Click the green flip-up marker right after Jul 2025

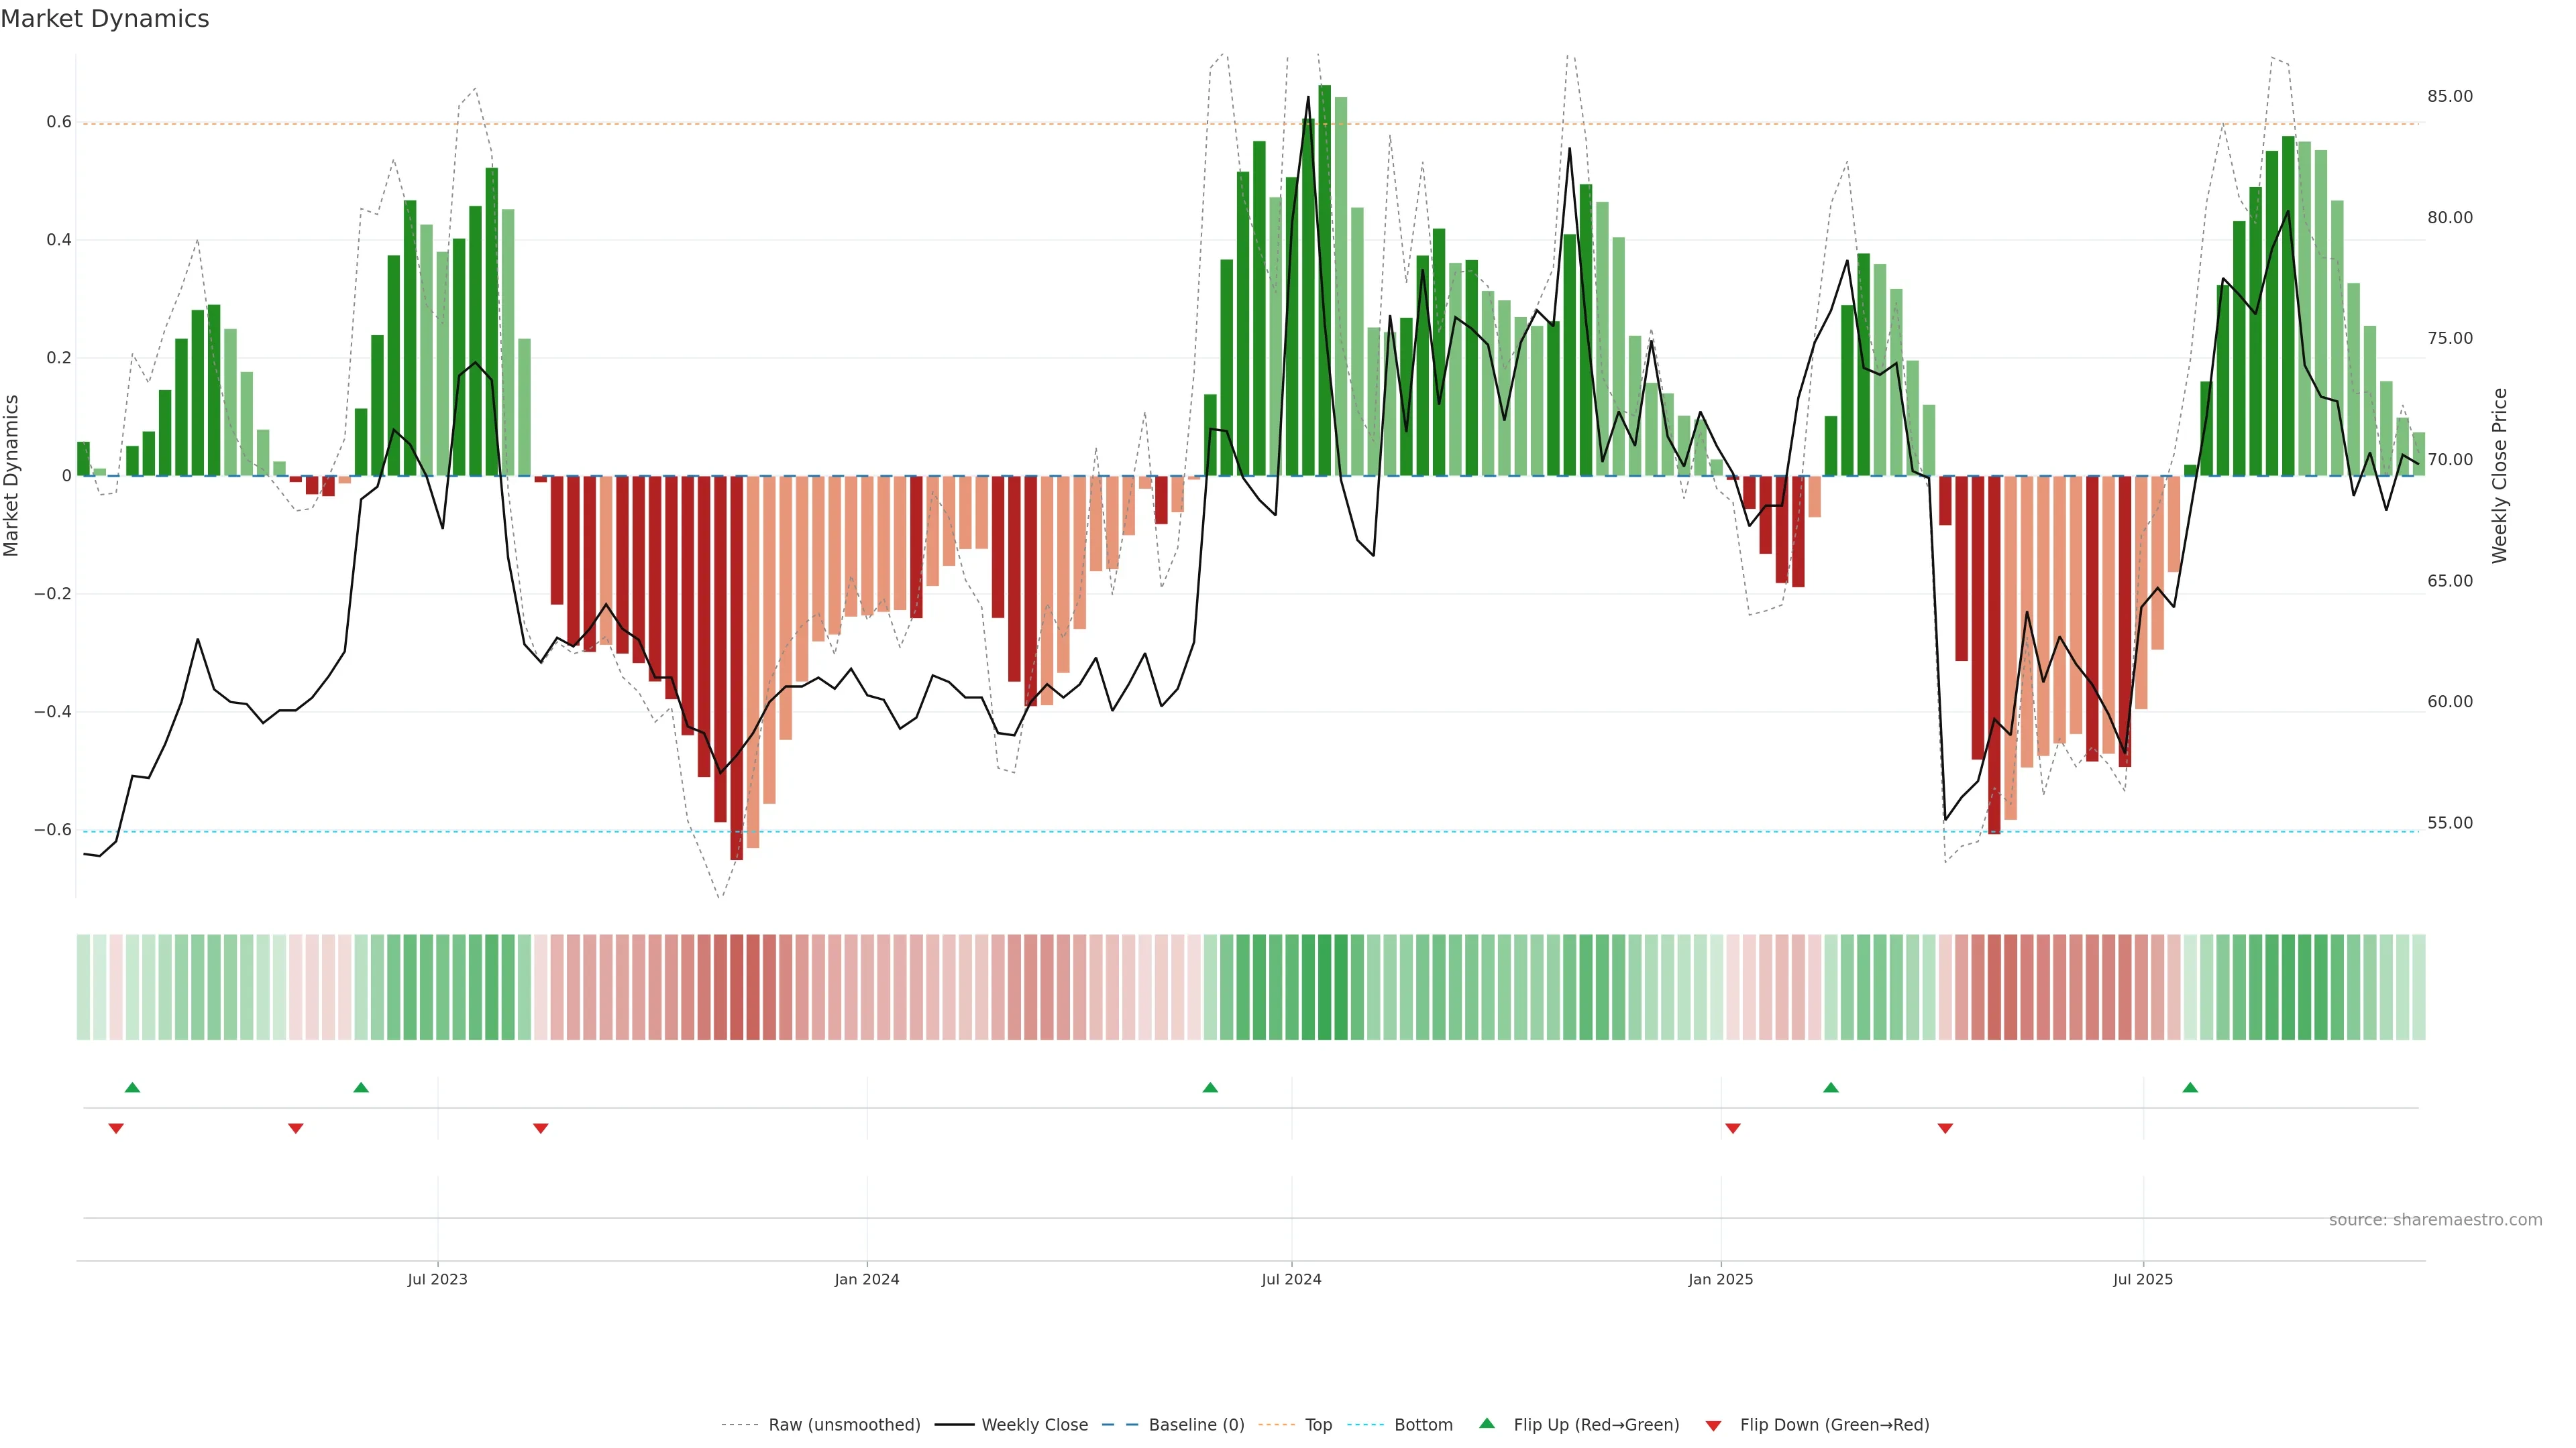[2190, 1087]
